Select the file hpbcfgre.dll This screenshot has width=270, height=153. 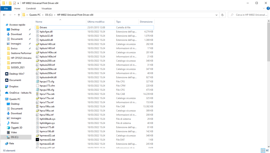pos(46,31)
